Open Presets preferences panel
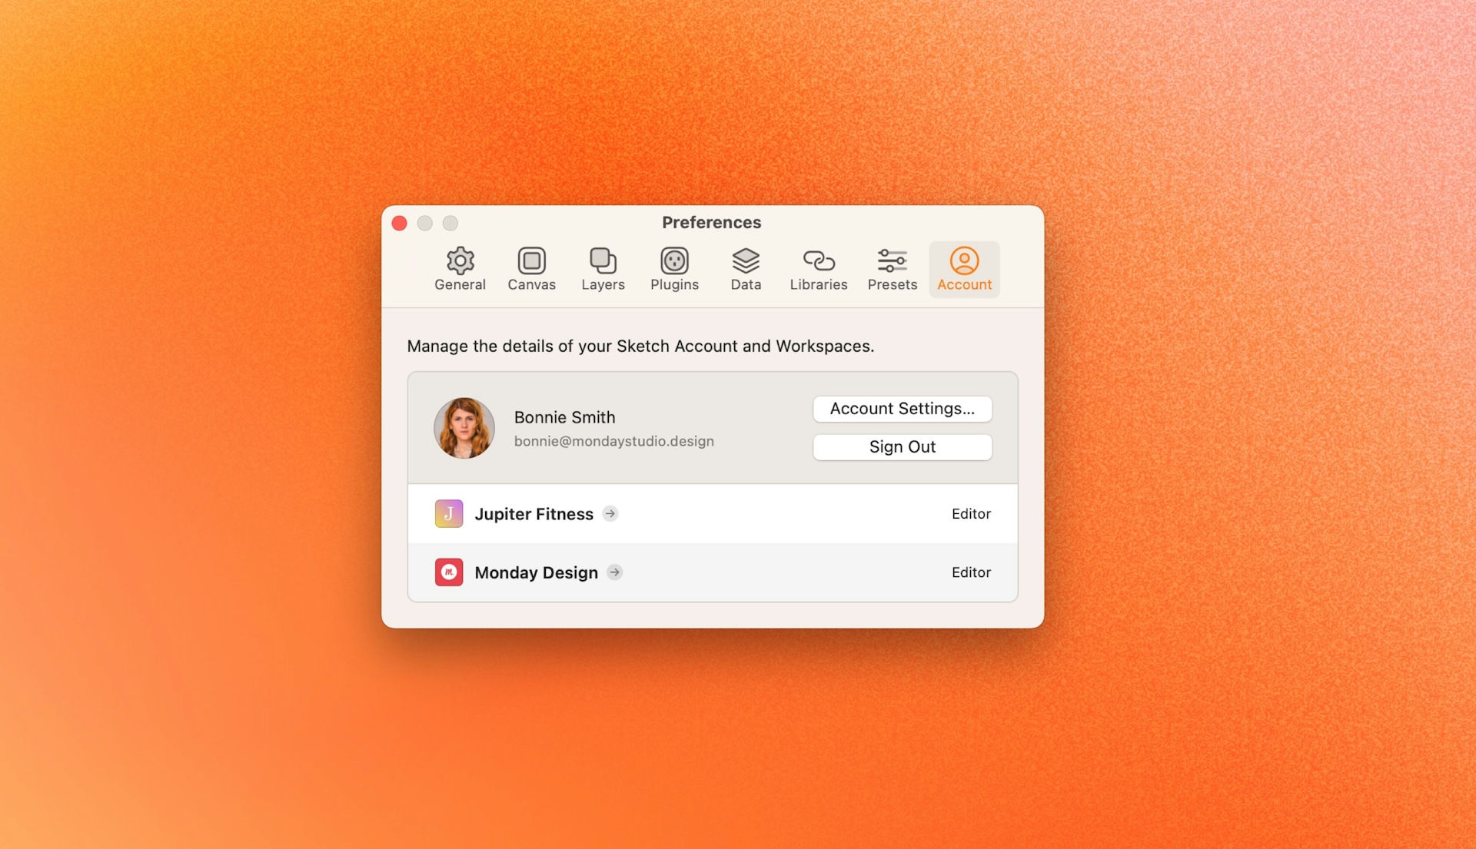This screenshot has height=849, width=1476. pos(892,268)
